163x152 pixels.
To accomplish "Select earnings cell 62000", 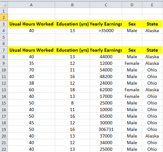I will [x=106, y=90].
